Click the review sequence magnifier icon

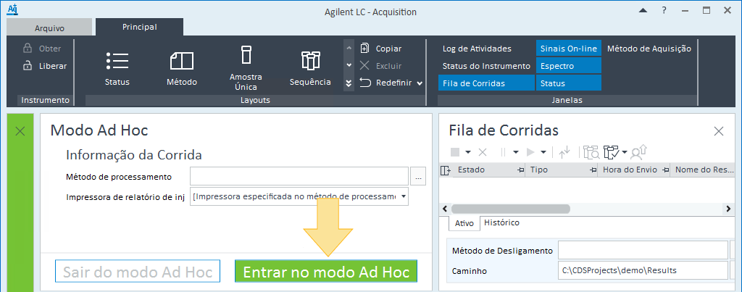point(591,152)
